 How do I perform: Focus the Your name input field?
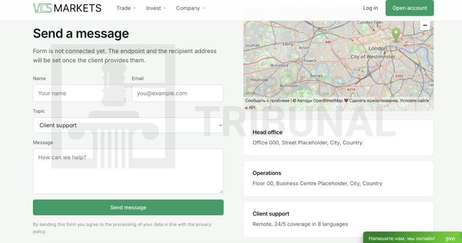[79, 93]
